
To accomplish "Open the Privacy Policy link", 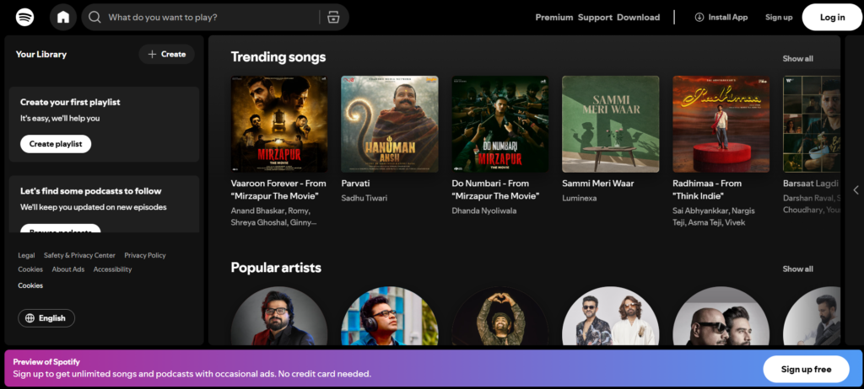I will point(145,255).
